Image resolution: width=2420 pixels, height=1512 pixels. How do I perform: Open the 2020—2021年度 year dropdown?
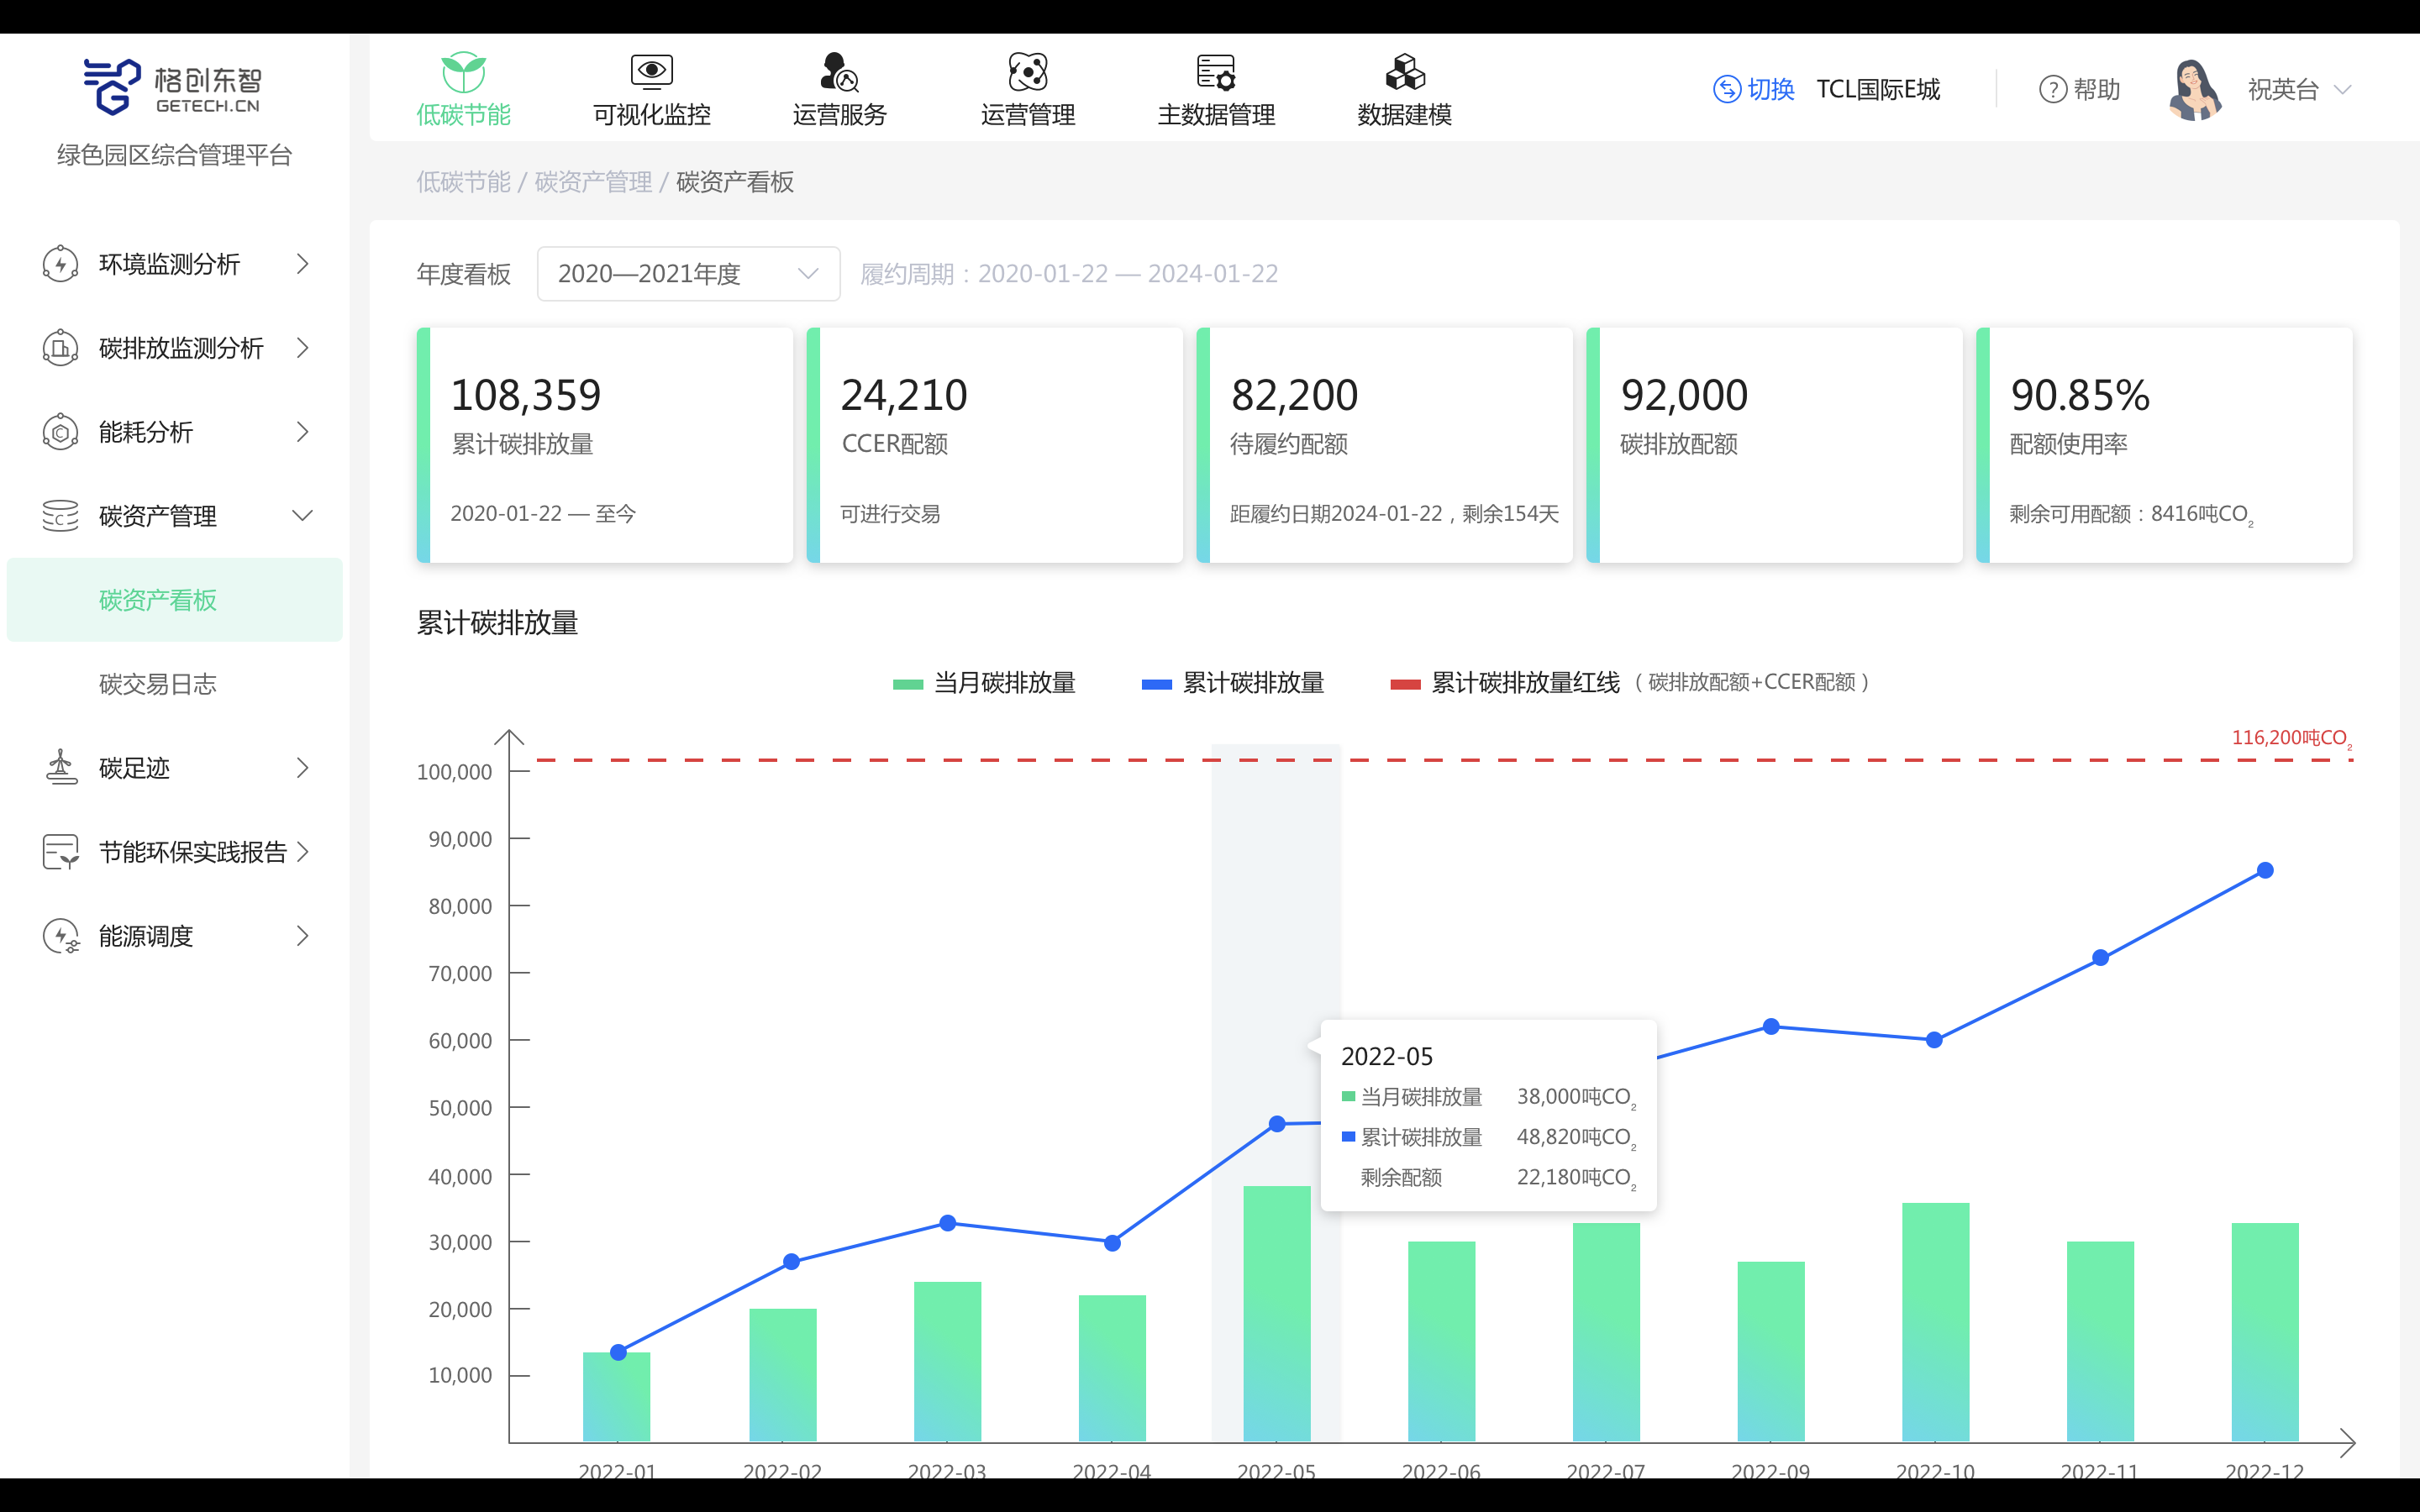pyautogui.click(x=688, y=274)
